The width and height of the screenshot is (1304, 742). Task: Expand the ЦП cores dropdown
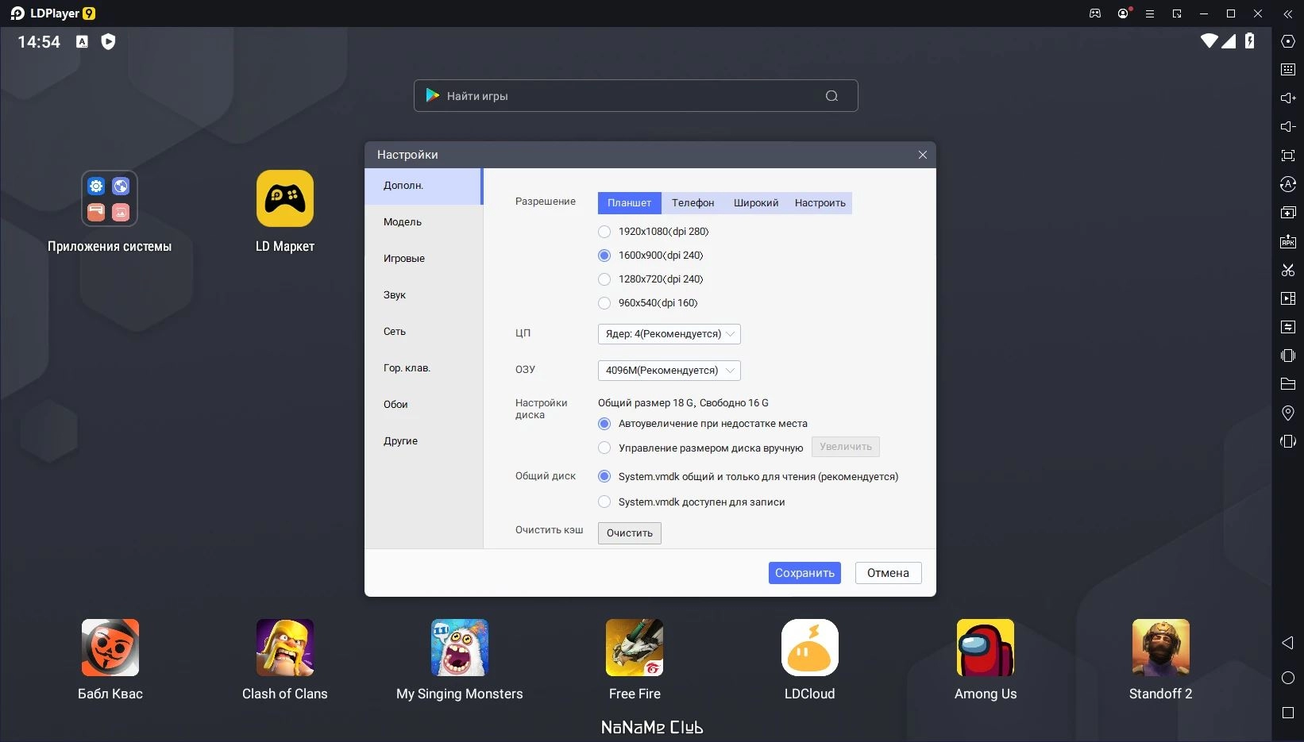669,334
